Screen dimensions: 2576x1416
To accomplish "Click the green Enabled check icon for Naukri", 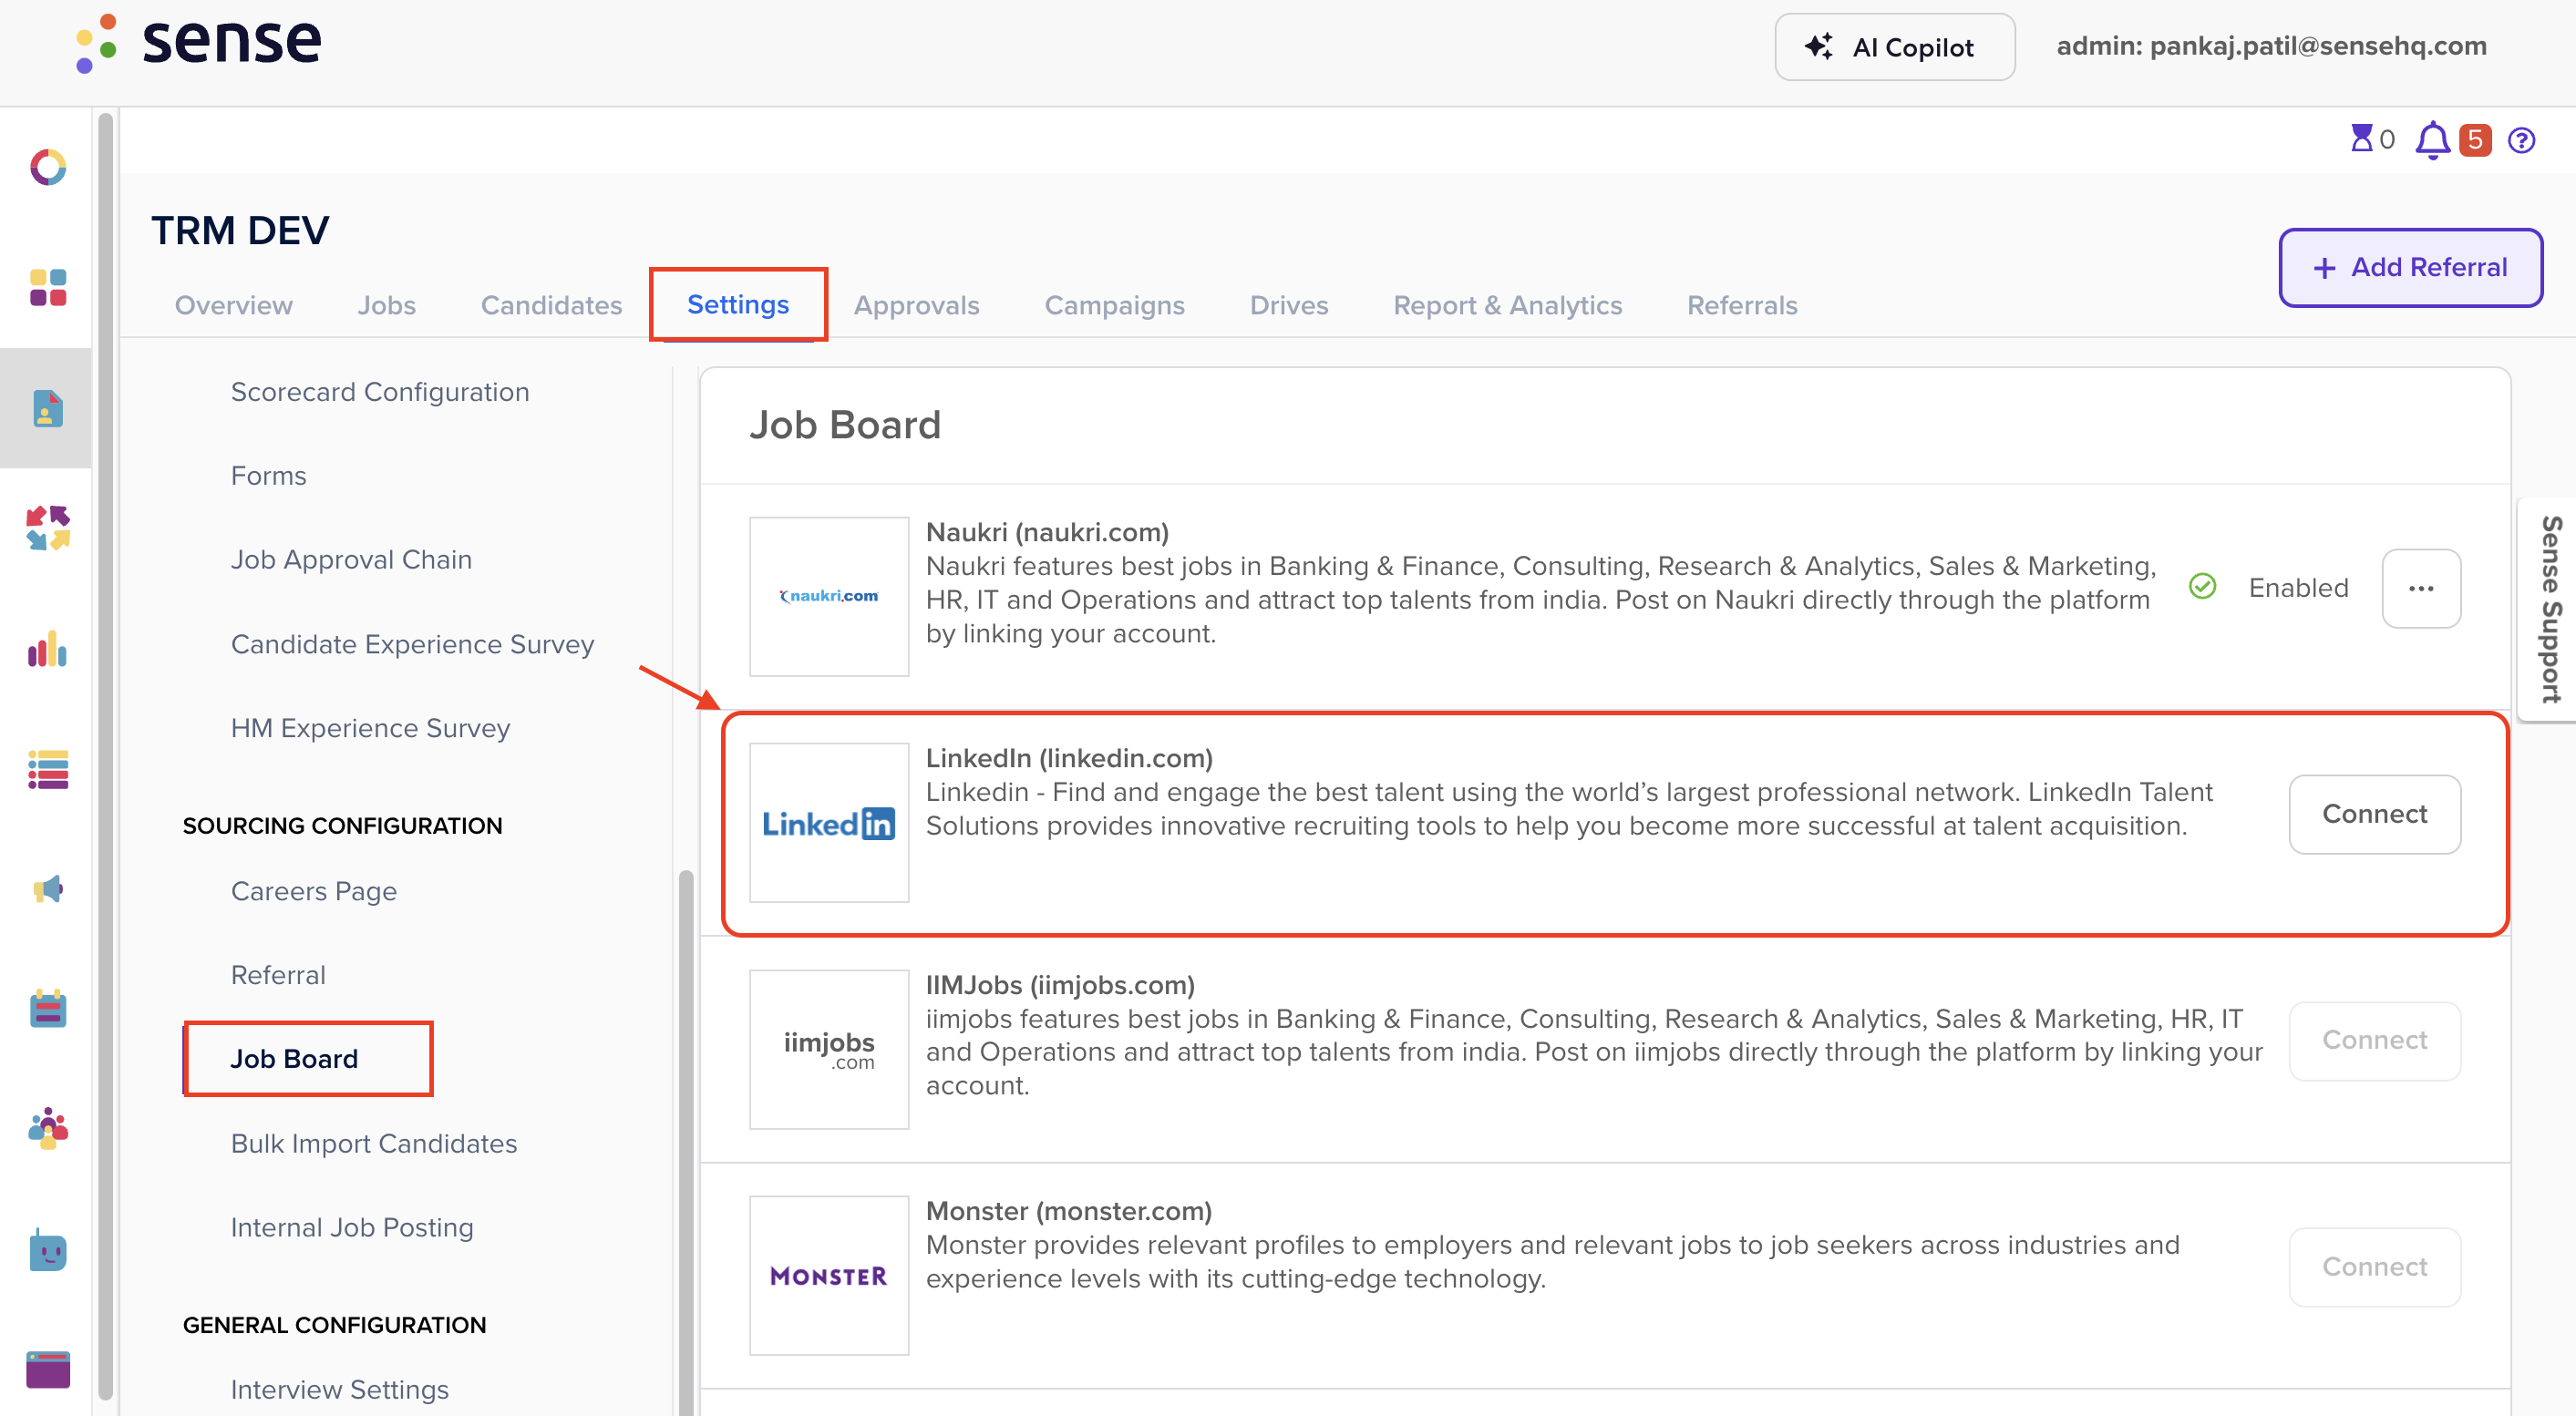I will pyautogui.click(x=2202, y=587).
